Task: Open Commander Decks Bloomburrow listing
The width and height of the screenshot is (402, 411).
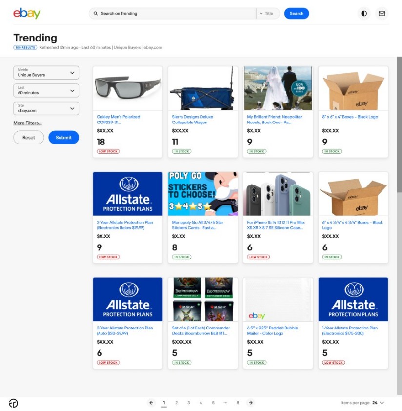Action: (201, 330)
